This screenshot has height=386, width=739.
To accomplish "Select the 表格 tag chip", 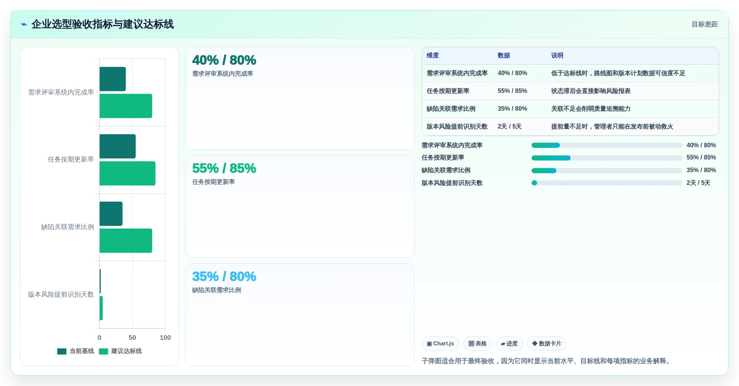I will point(478,344).
